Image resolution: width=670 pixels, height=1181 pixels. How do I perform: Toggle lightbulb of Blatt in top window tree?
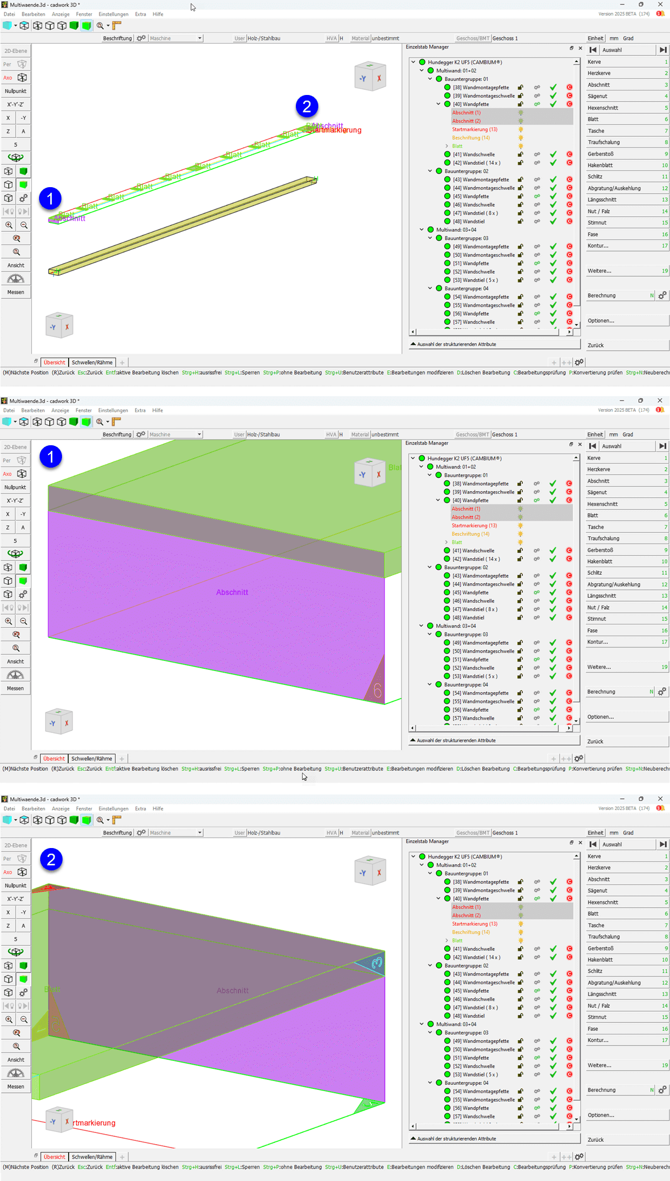520,146
